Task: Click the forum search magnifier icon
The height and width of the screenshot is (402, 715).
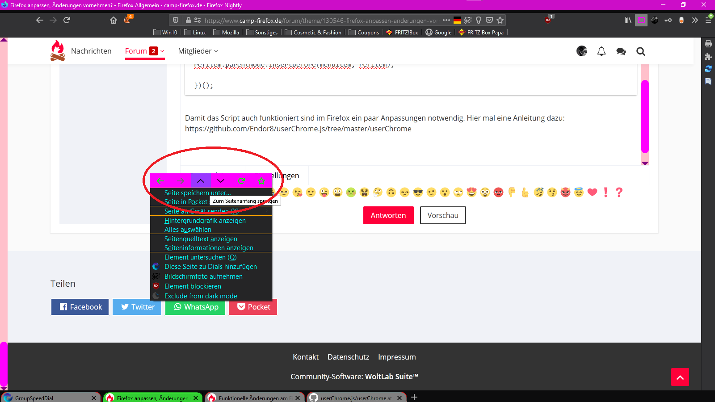Action: click(x=641, y=51)
